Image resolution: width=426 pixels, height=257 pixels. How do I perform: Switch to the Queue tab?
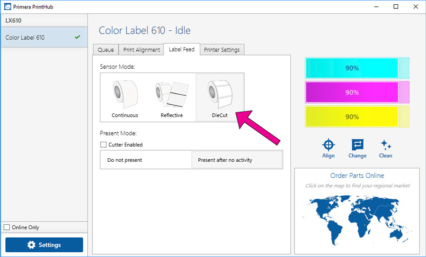pos(106,49)
